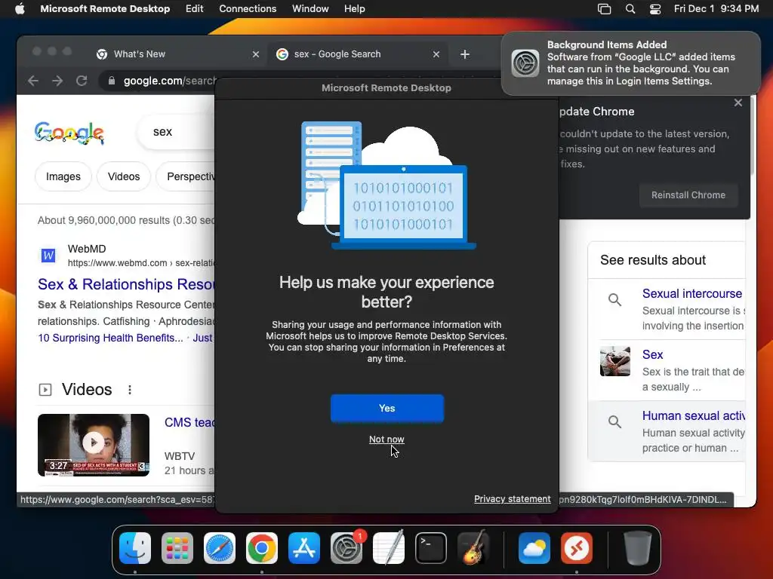Open the Videos section options menu
Viewport: 773px width, 579px height.
click(130, 390)
